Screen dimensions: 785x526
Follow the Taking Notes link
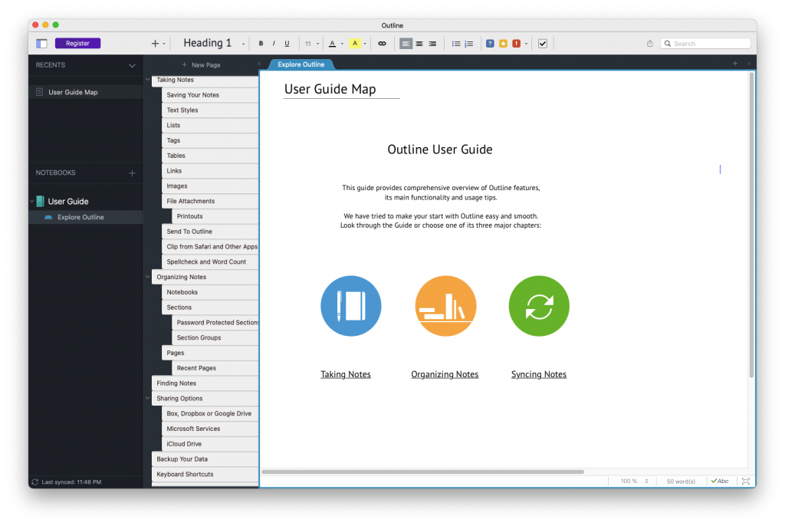346,375
